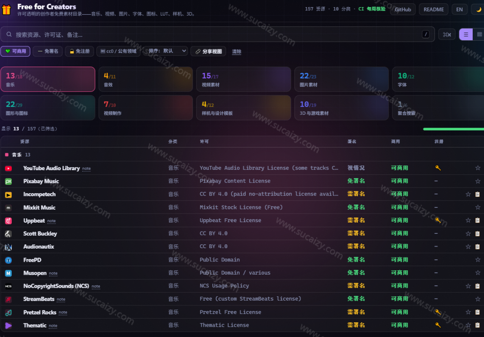Copy attribution via Uppbeat clipboard icon
The height and width of the screenshot is (337, 484).
477,220
